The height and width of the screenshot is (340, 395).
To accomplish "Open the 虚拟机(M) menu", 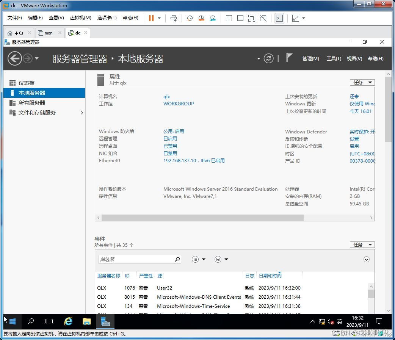I will [80, 18].
